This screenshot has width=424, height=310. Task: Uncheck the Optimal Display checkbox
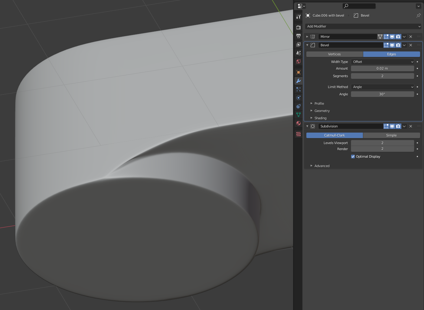pos(353,157)
